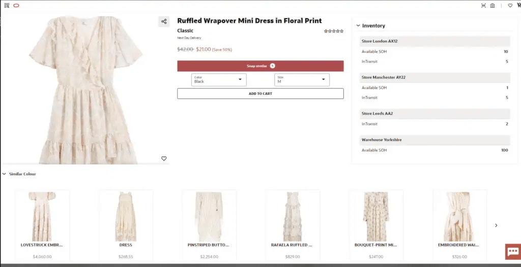
Task: Open the Bouquet-Print Mi... product thumbnail
Action: tap(376, 216)
